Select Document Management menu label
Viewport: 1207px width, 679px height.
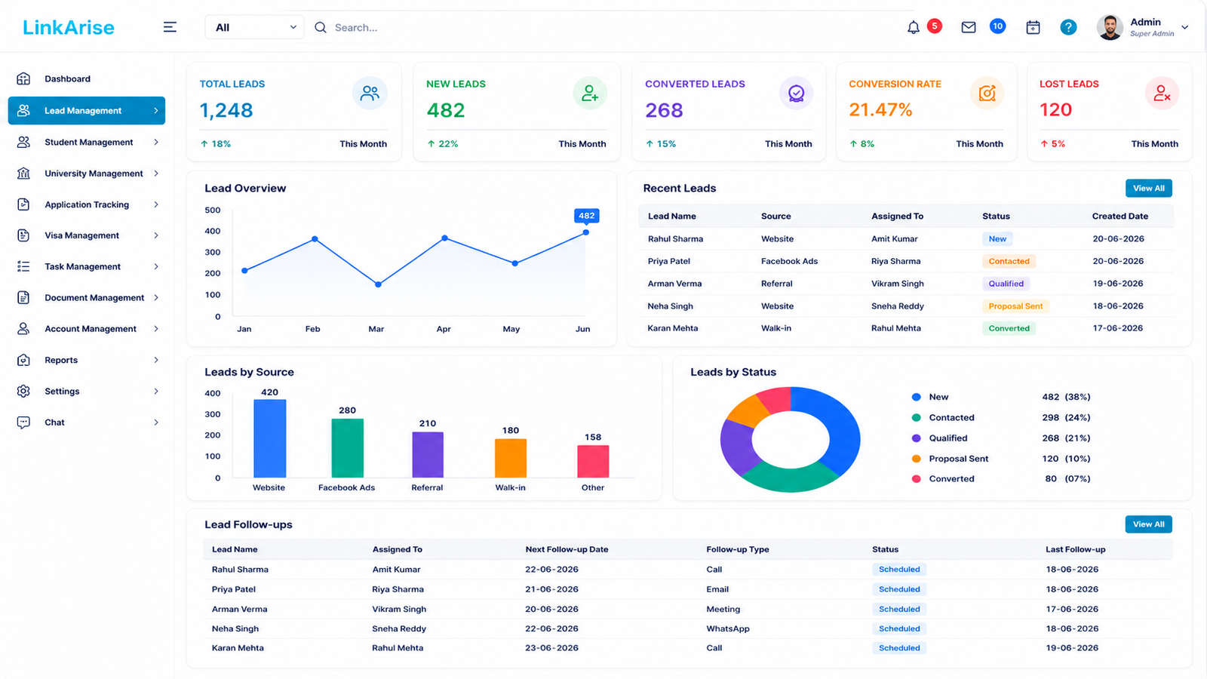click(x=94, y=298)
